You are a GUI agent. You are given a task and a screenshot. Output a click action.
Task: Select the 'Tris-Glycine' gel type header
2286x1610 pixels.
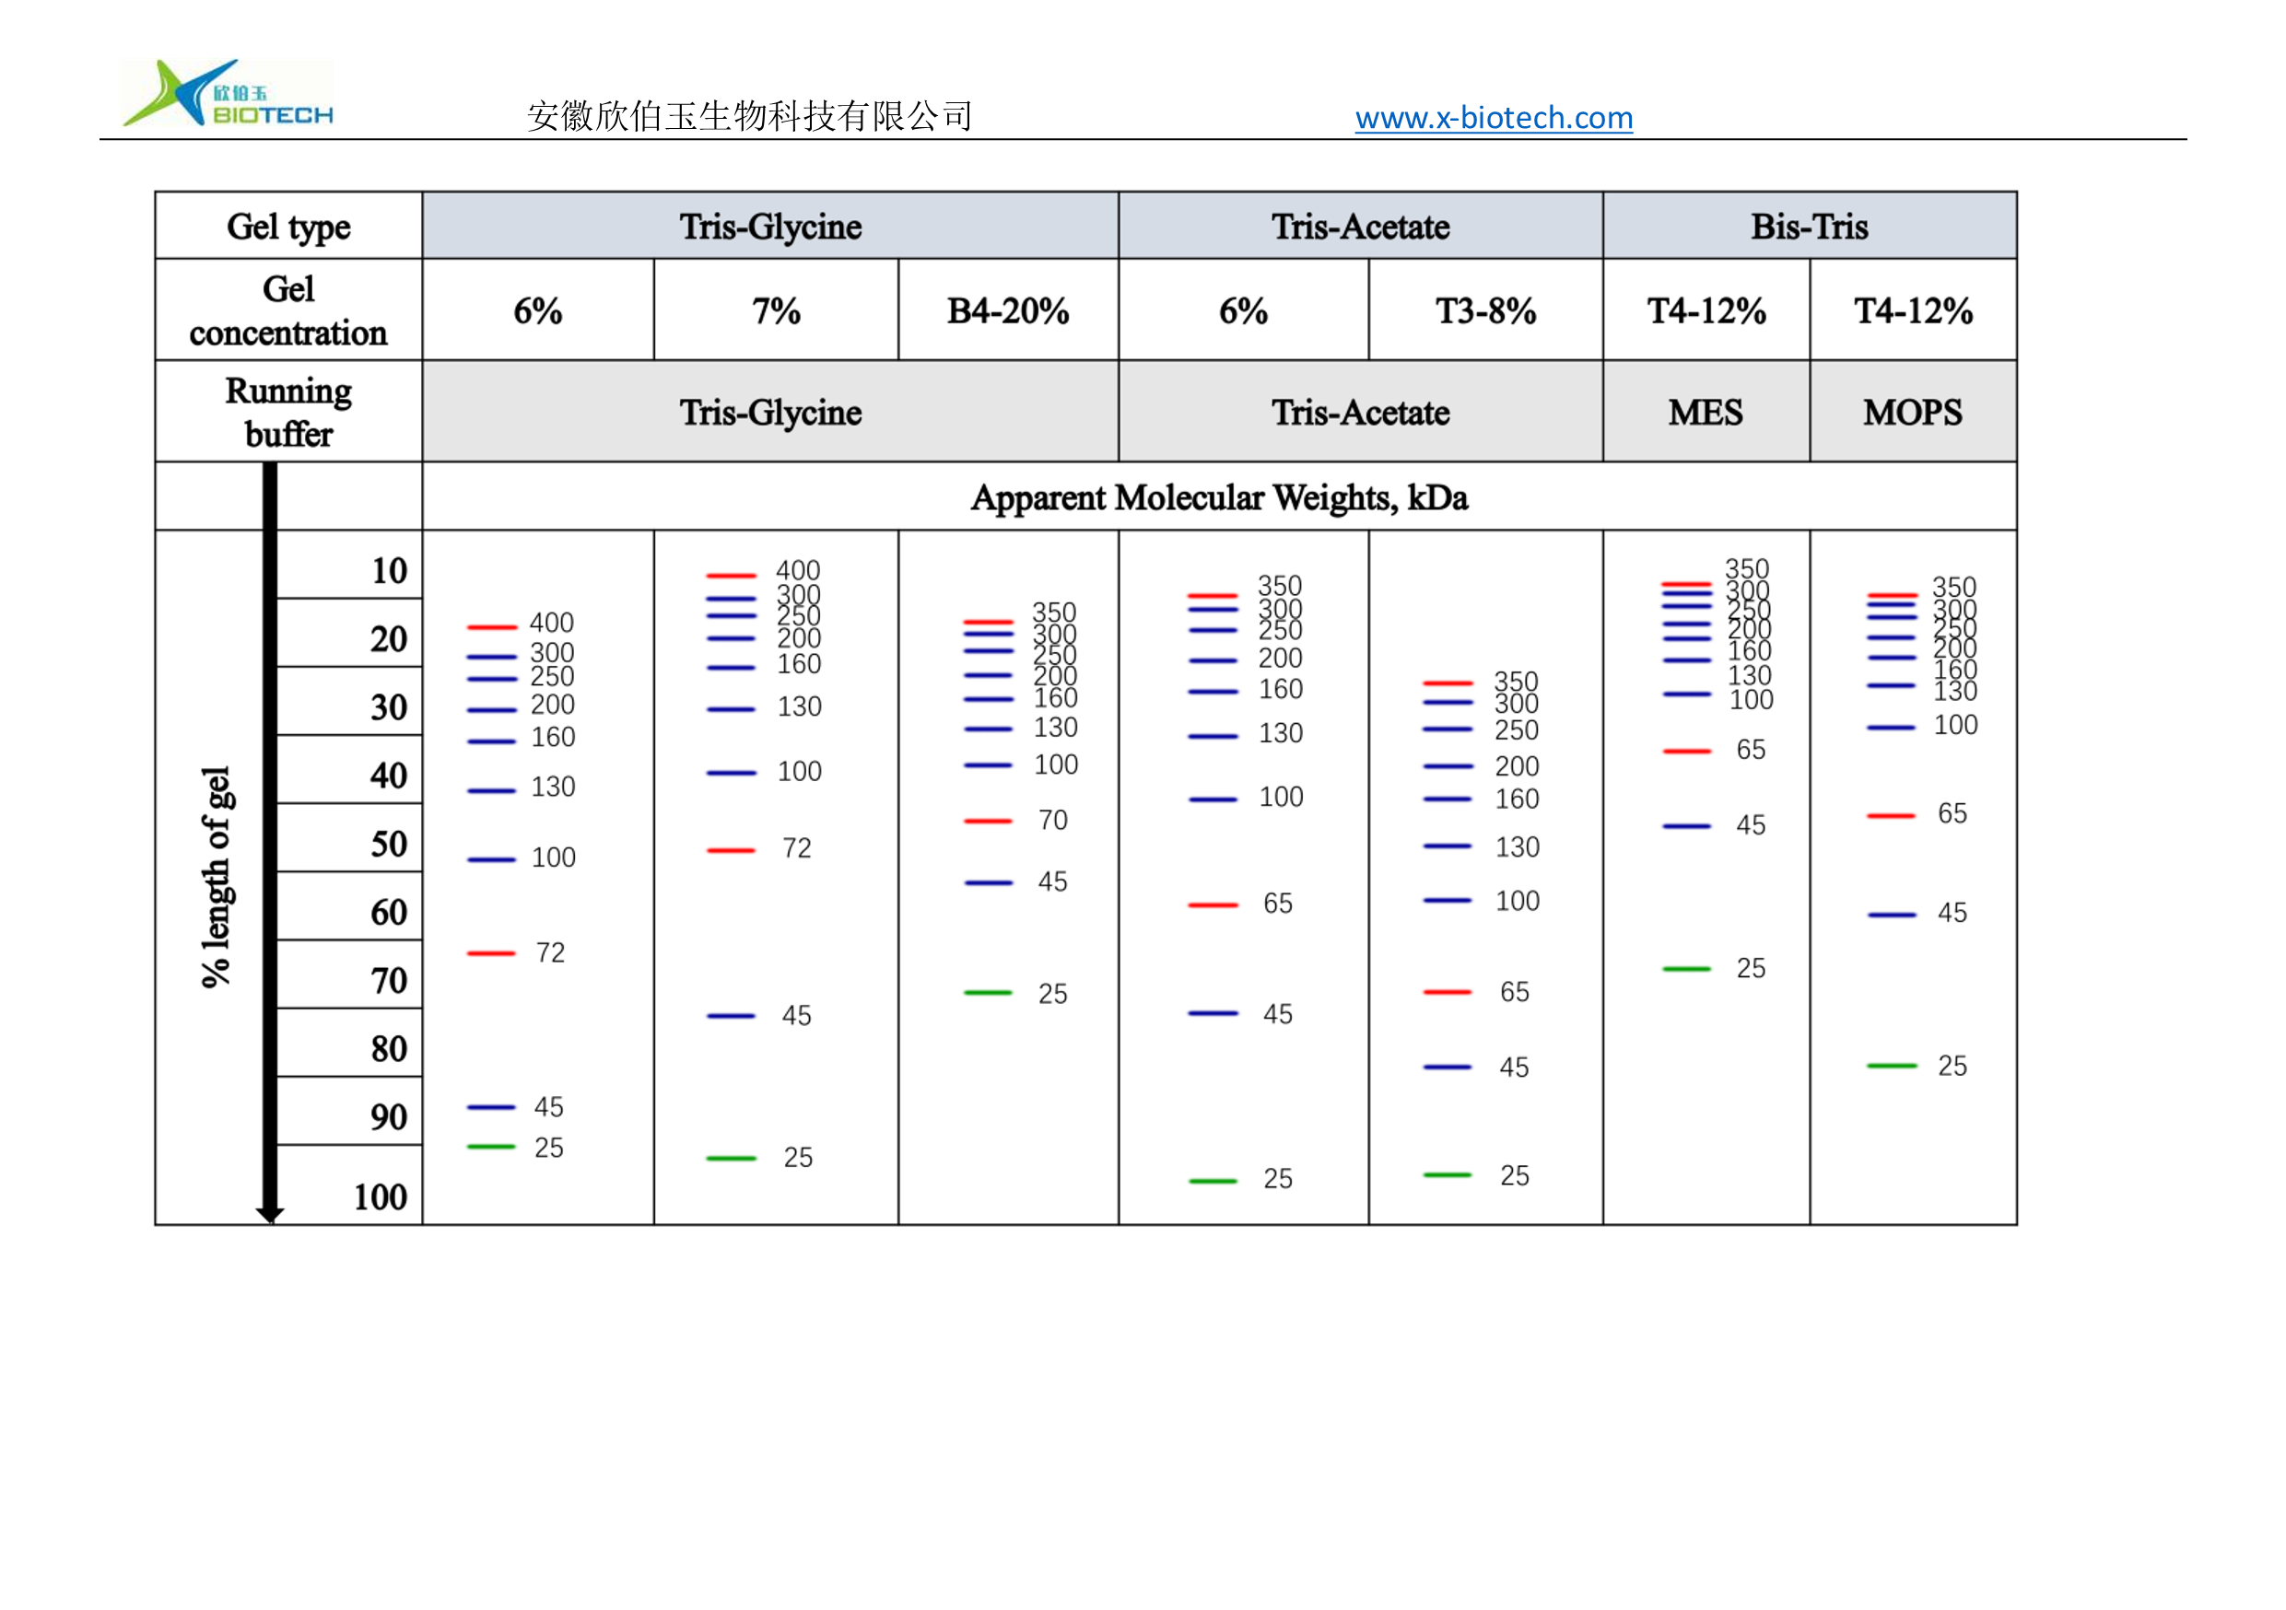(770, 227)
